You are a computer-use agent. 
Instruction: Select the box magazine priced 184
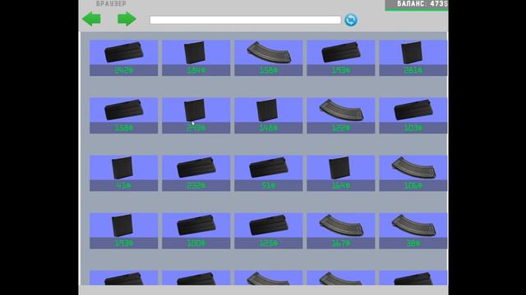click(x=196, y=58)
